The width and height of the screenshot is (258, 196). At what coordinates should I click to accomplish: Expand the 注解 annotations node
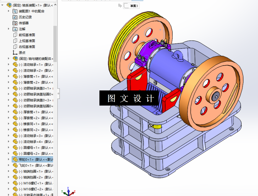pos(9,29)
